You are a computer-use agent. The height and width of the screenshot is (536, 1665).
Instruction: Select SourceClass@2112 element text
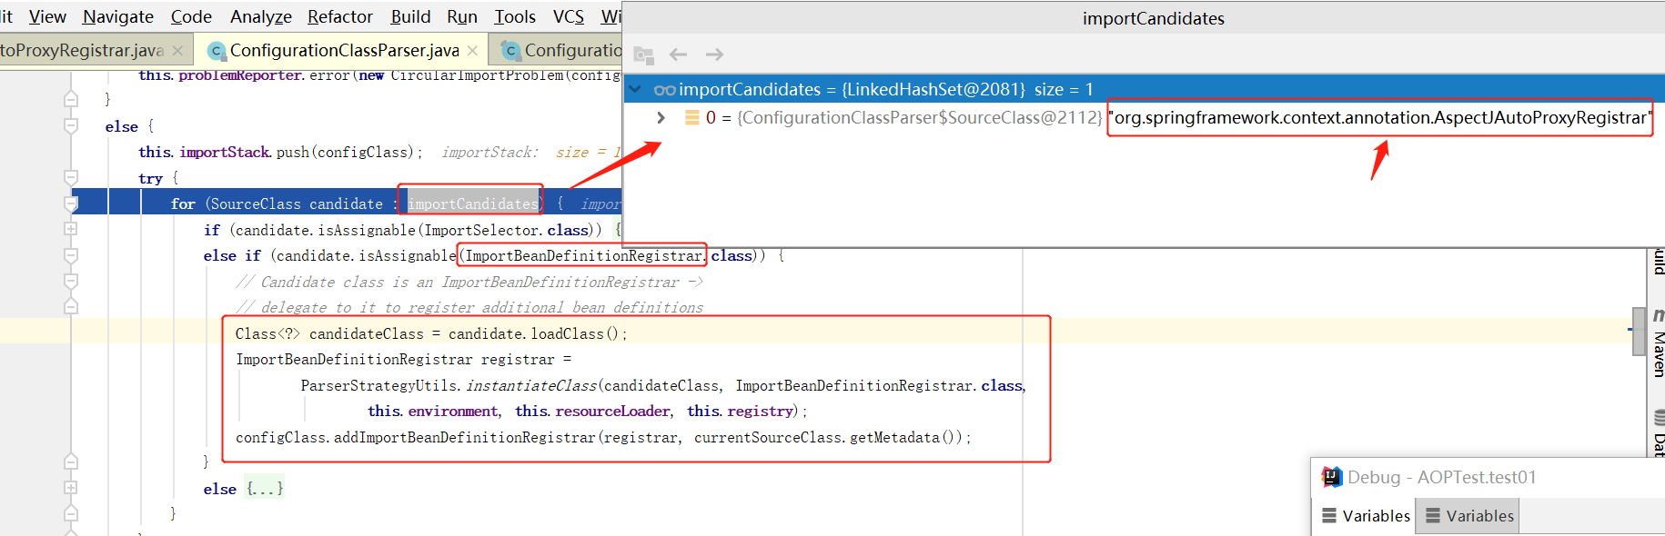click(x=919, y=117)
